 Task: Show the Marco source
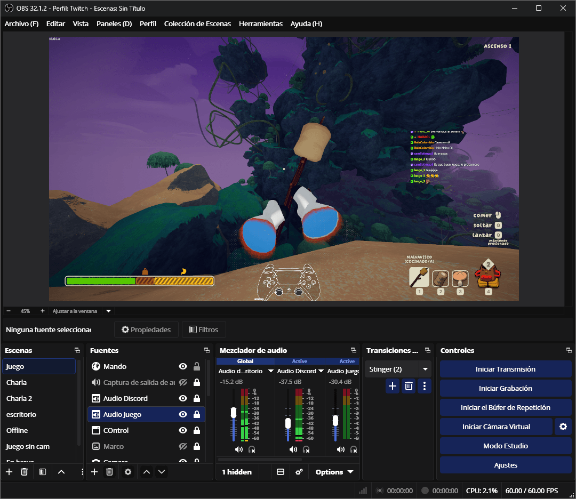tap(182, 447)
